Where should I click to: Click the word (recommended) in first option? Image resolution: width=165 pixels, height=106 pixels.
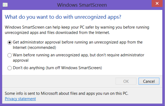pyautogui.click(x=42, y=47)
